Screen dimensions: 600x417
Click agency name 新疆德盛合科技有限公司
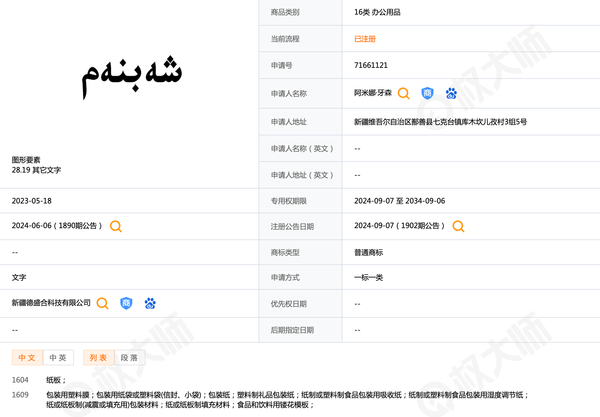tap(51, 303)
